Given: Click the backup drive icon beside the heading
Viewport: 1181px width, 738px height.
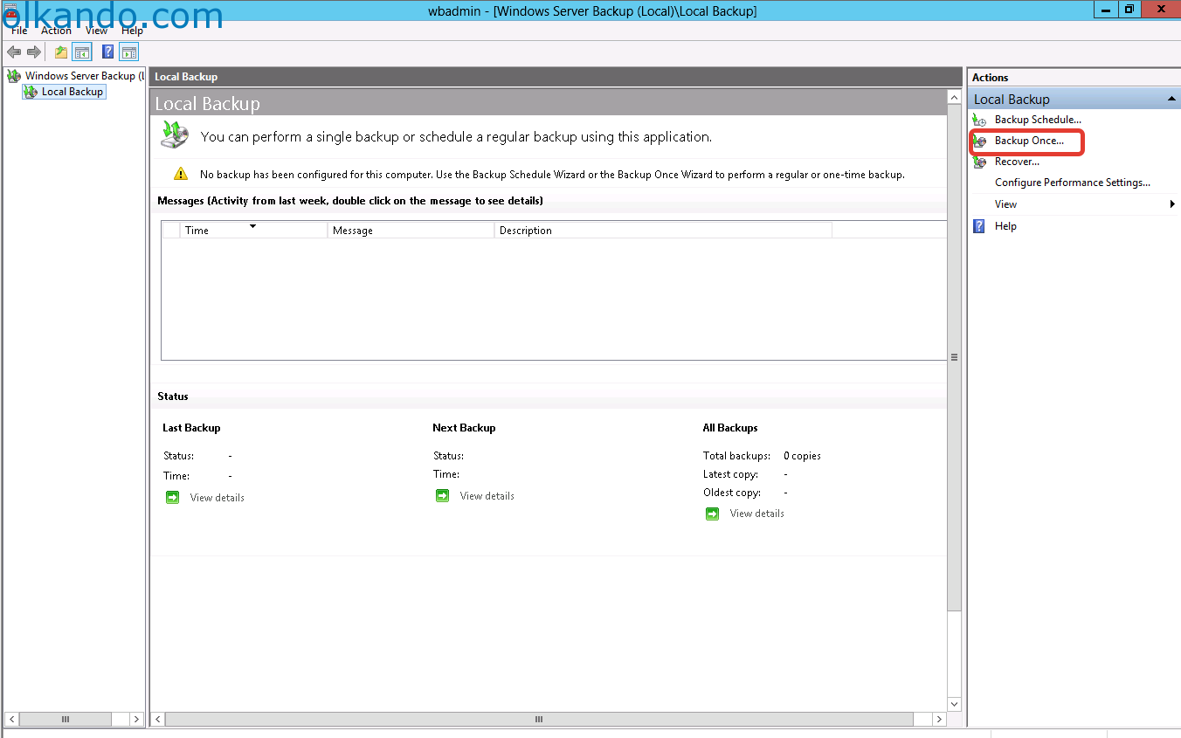Looking at the screenshot, I should point(174,134).
